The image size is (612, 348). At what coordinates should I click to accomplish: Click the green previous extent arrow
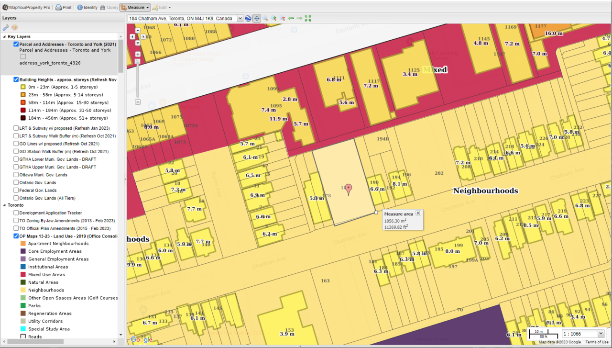[x=291, y=18]
